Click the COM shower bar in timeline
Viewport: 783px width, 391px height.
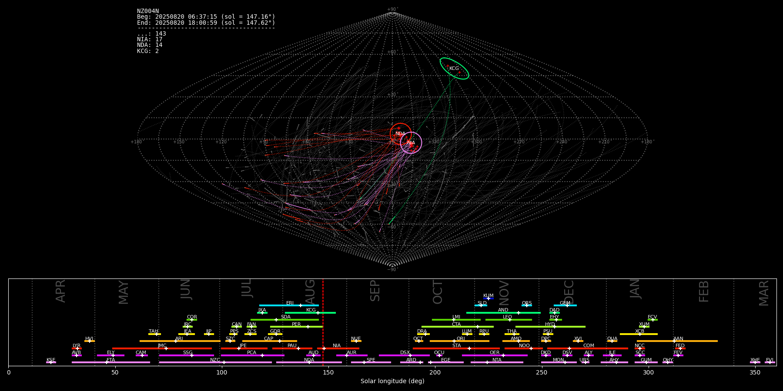pyautogui.click(x=588, y=348)
